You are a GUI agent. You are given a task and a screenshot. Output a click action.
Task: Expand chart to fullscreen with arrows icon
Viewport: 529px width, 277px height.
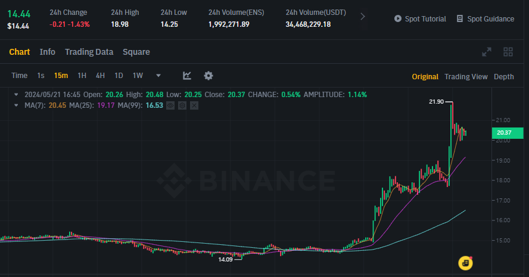point(487,52)
